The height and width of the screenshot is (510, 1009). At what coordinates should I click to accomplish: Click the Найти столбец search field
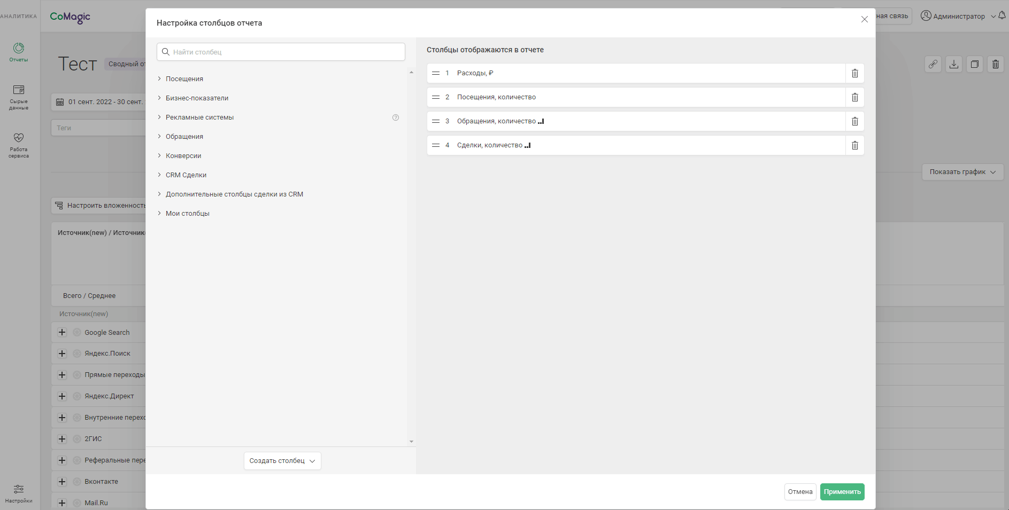tap(281, 52)
